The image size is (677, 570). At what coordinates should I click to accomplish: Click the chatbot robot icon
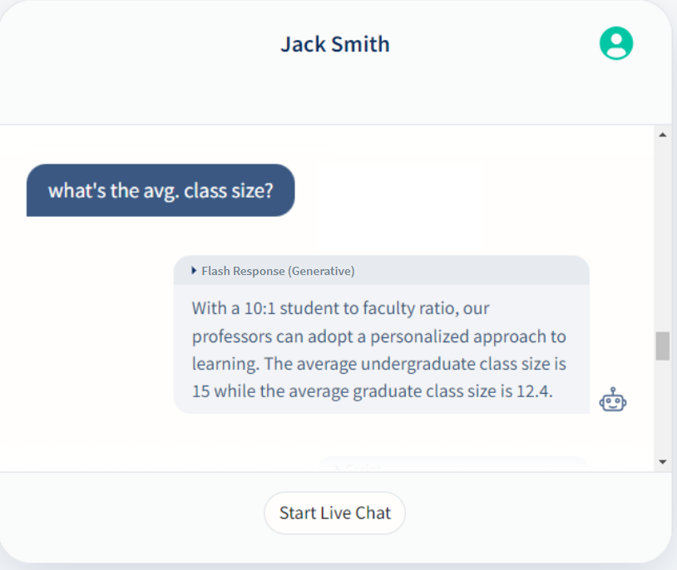(x=612, y=400)
